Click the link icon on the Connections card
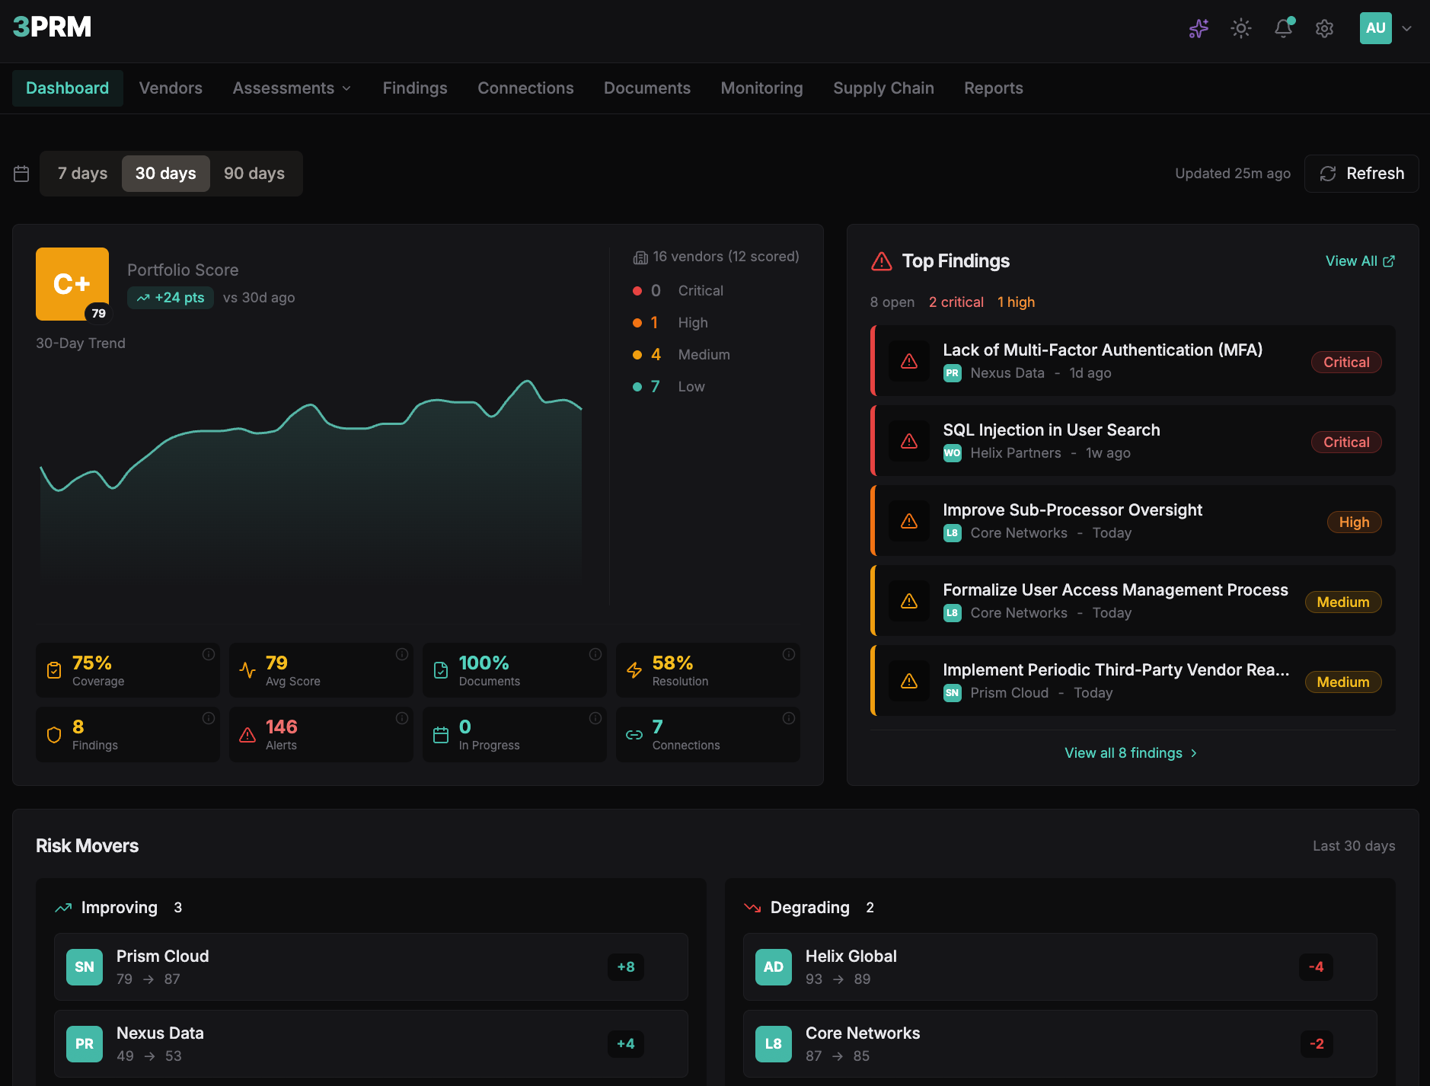 click(x=634, y=734)
